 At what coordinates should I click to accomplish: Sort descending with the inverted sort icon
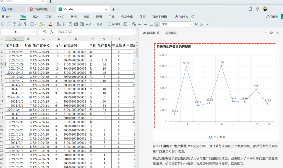(x=26, y=24)
